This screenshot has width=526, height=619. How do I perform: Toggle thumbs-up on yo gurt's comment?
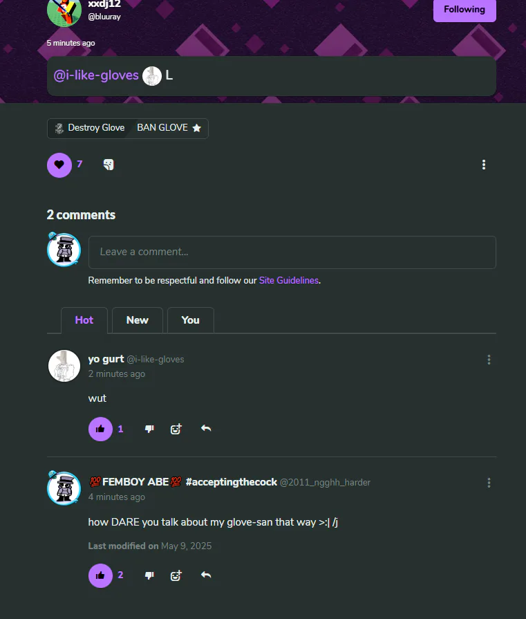pos(100,429)
